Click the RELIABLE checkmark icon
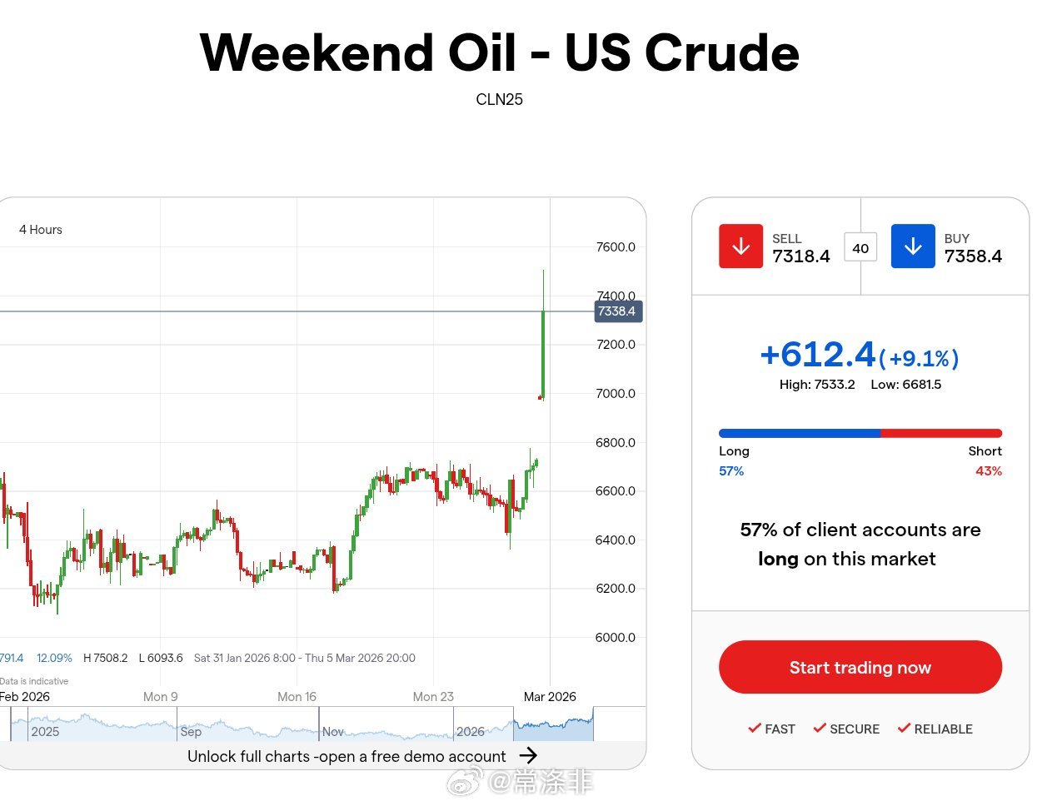This screenshot has height=806, width=1042. click(x=904, y=729)
